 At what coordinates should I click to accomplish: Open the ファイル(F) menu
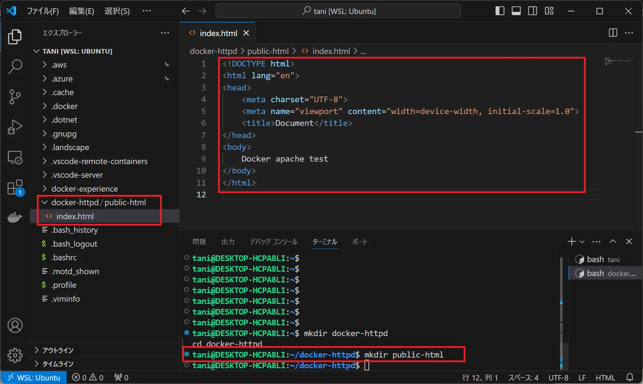43,11
